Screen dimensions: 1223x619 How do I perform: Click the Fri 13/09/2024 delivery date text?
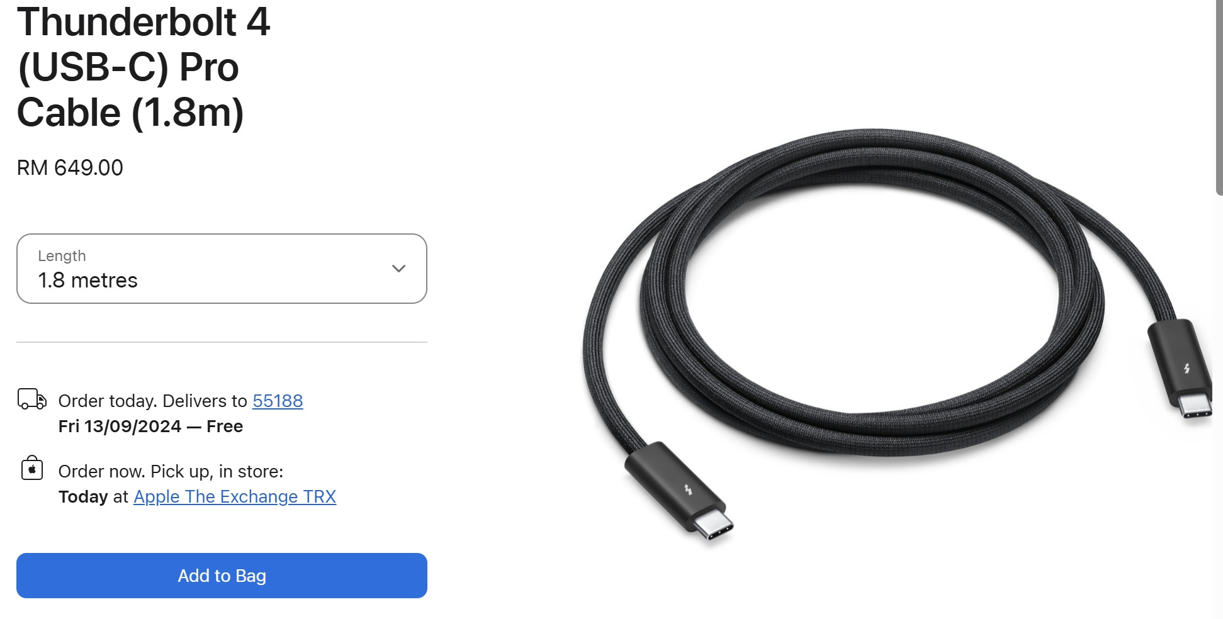click(x=120, y=427)
